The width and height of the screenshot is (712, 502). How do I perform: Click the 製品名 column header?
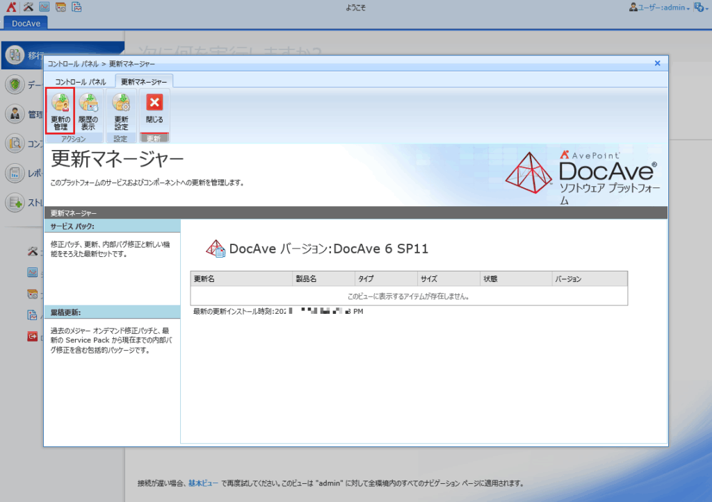tap(324, 279)
